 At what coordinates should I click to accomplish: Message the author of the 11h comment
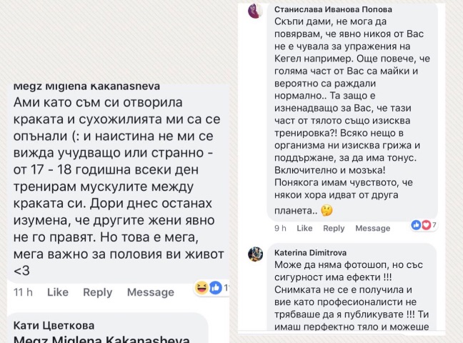pos(151,292)
